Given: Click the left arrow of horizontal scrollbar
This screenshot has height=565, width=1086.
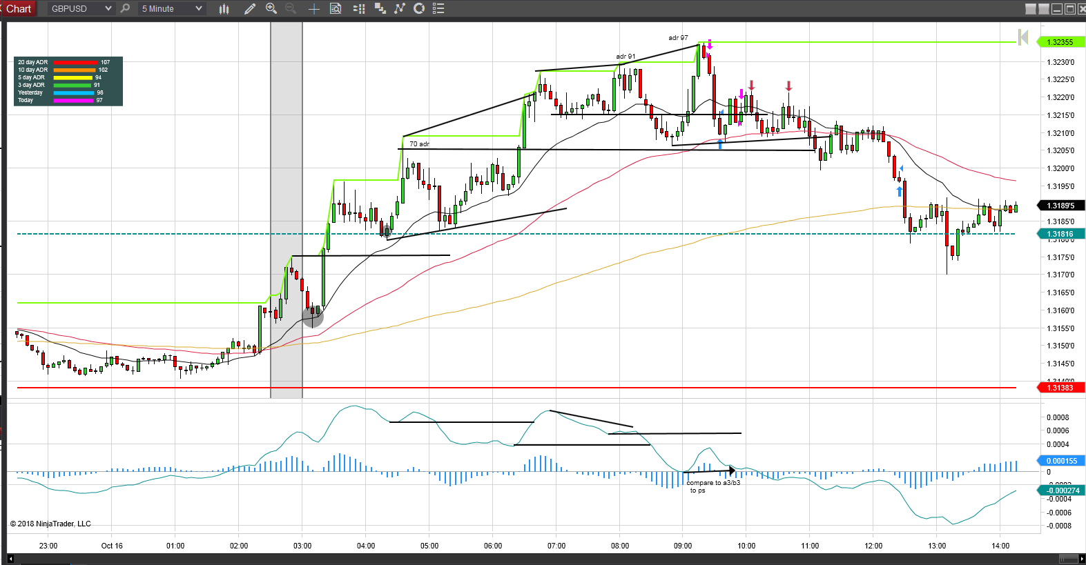Looking at the screenshot, I should coord(10,559).
